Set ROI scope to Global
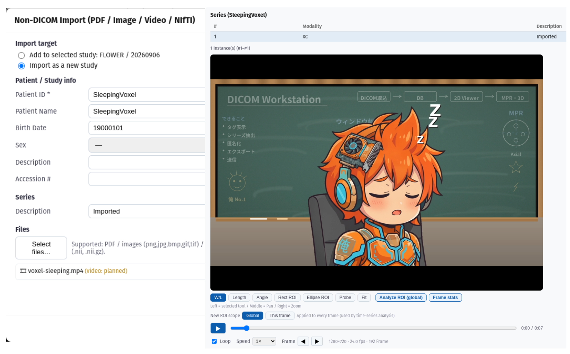 click(x=252, y=316)
